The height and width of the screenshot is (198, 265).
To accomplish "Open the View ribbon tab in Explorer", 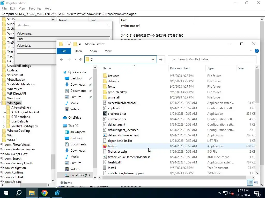I will coord(108,51).
